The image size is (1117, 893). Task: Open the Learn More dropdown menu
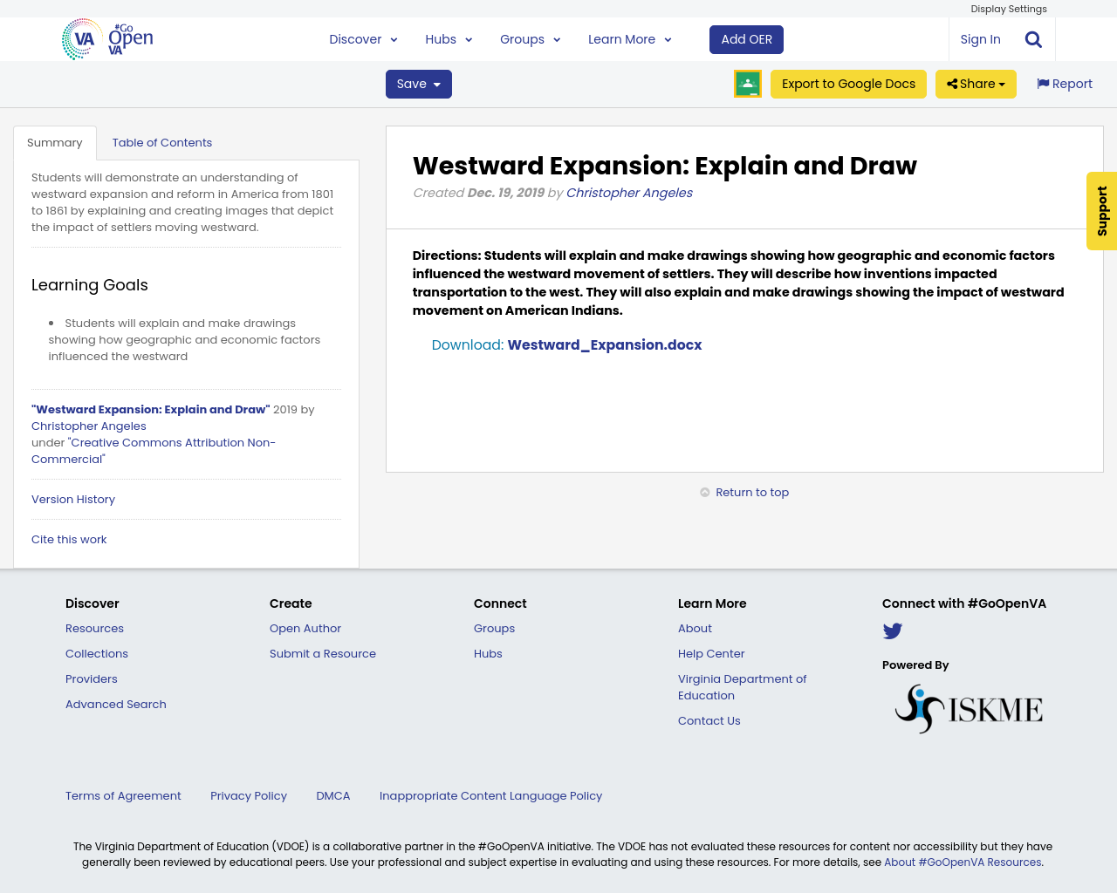[x=628, y=38]
